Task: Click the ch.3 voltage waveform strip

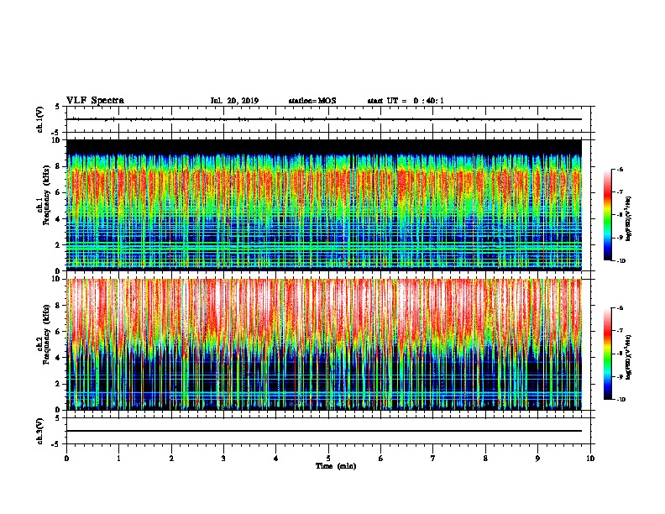Action: tap(328, 431)
